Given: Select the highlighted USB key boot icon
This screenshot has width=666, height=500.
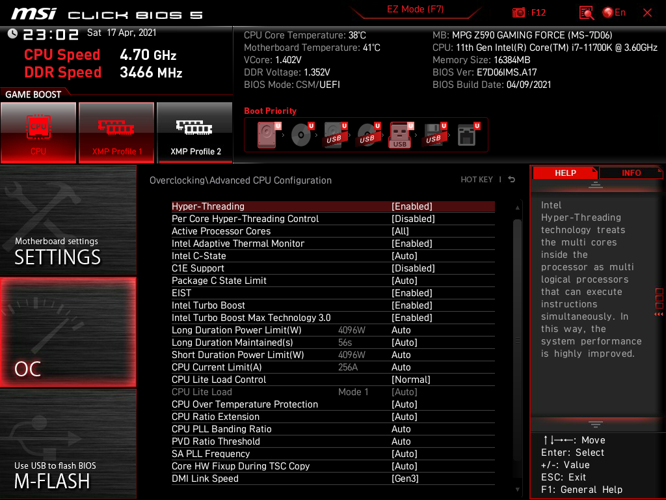Looking at the screenshot, I should pos(401,135).
